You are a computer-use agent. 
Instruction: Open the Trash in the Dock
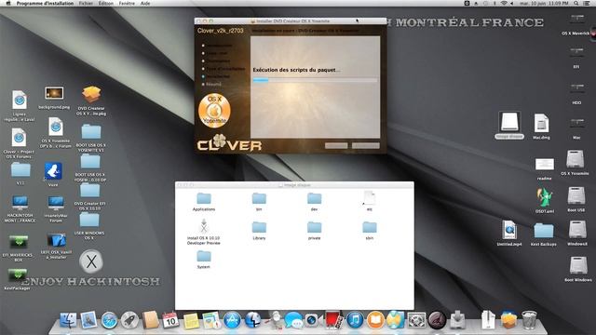529,320
